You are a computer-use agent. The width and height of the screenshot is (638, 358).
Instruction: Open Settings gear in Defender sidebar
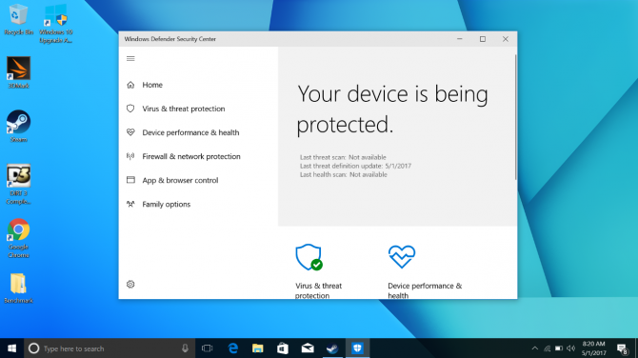tap(130, 285)
